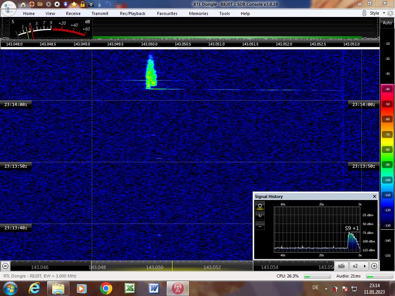395x296 pixels.
Task: Open the Tools ribbon tab
Action: point(225,13)
